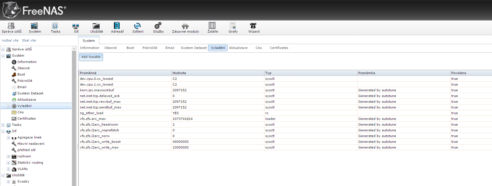Expand the Vyladění tree node
Image resolution: width=492 pixels, height=186 pixels.
coord(9,106)
